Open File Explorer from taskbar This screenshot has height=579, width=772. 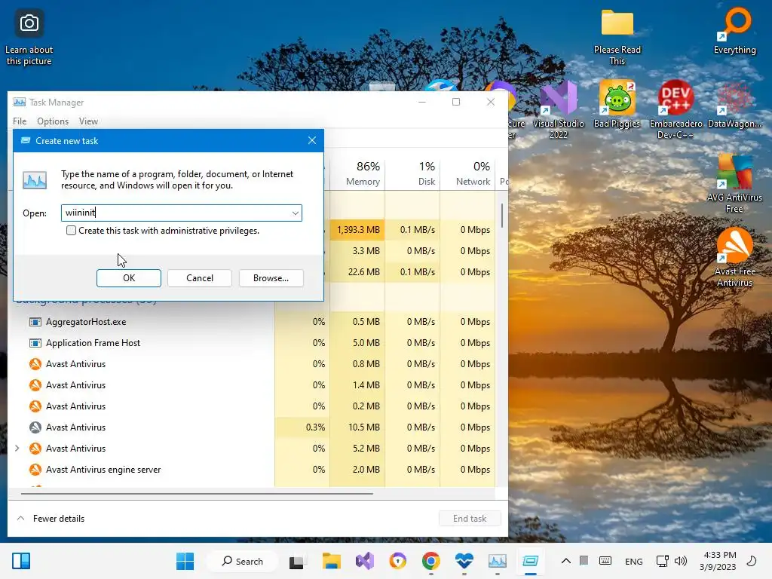pyautogui.click(x=332, y=561)
